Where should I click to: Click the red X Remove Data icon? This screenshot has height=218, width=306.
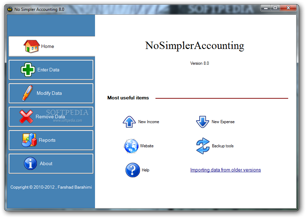click(x=26, y=117)
